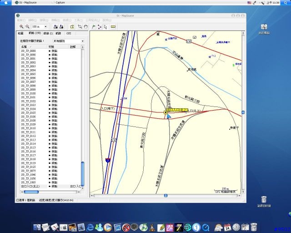Open Adobe Acrobat in the dock
291x233 pixels.
click(x=170, y=228)
